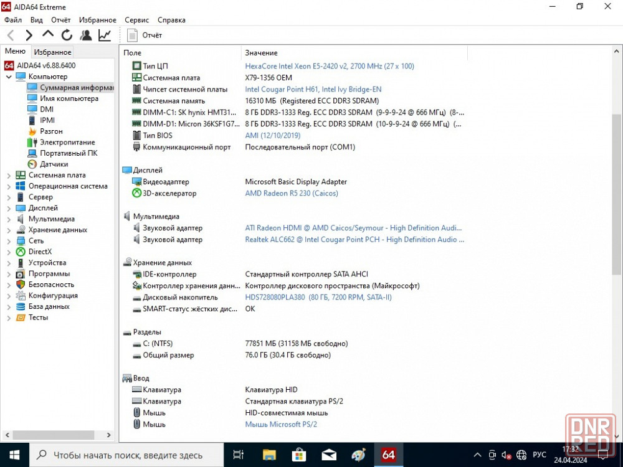623x467 pixels.
Task: Click the Устройства tree icon
Action: [21, 263]
